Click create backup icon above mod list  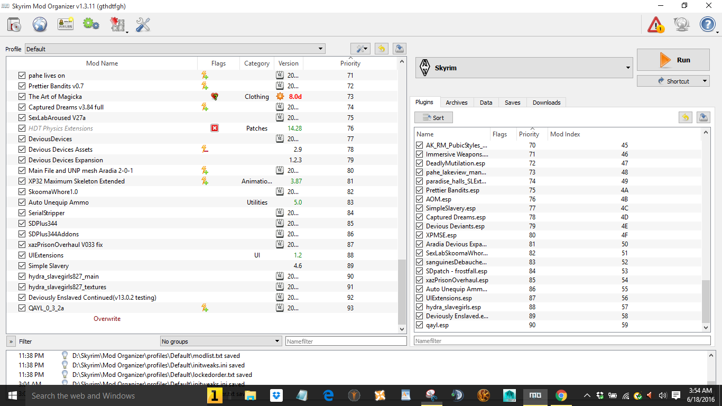[x=400, y=49]
